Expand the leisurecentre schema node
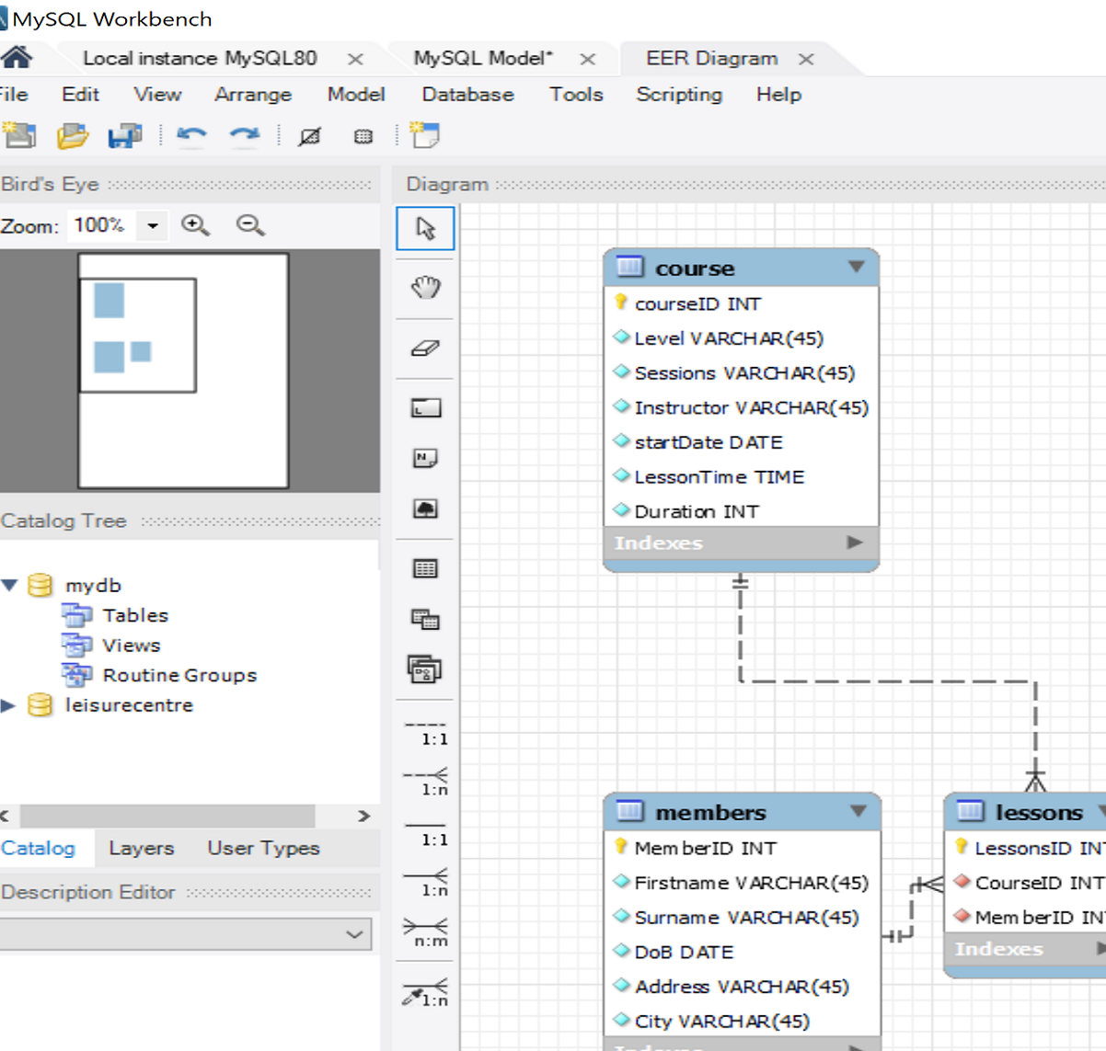 [8, 705]
